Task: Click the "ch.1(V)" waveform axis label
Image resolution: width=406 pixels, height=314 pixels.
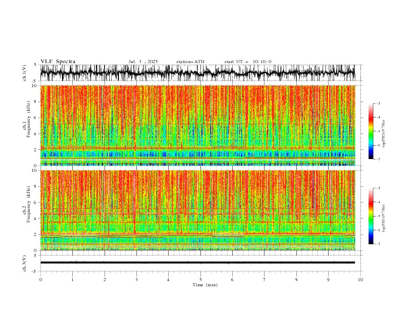Action: 25,73
